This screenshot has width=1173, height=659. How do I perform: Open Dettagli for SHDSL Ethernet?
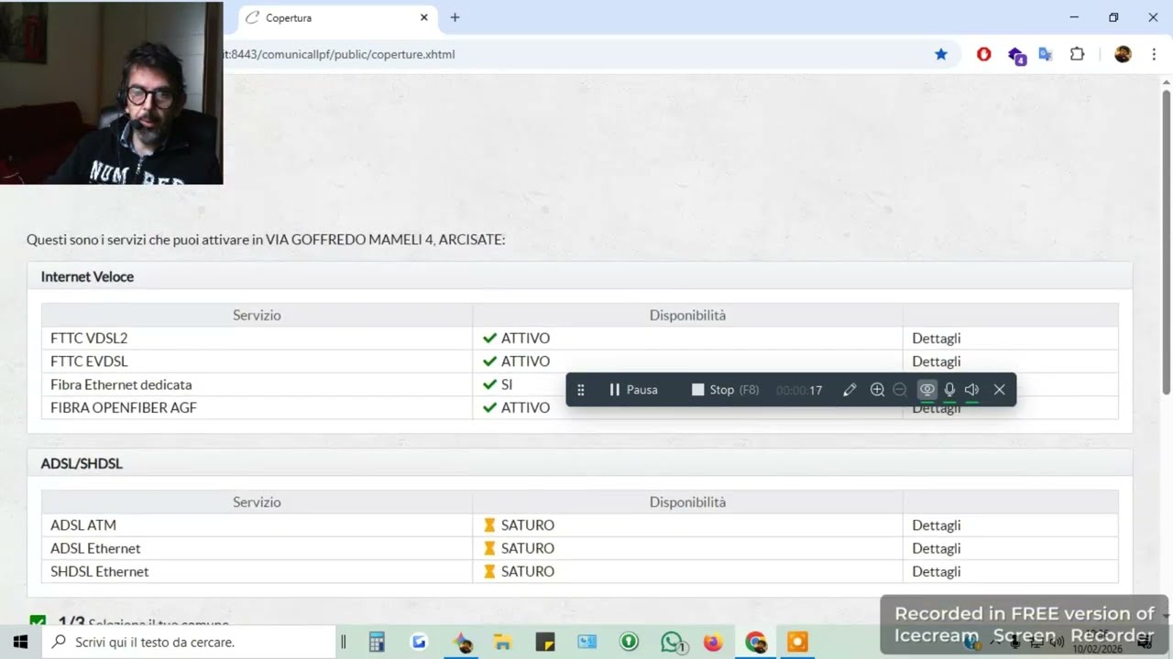pos(937,571)
